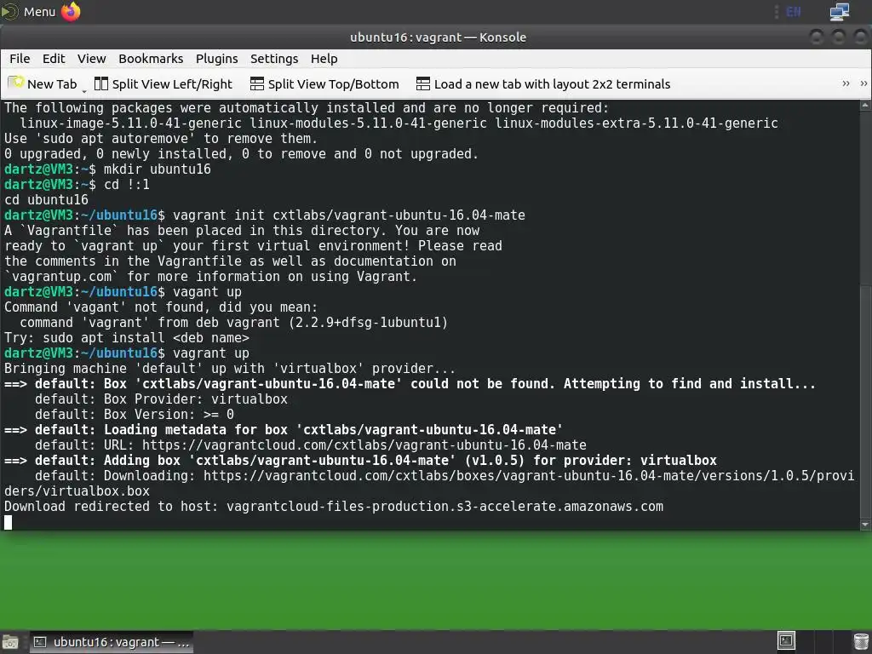This screenshot has height=654, width=872.
Task: Click the terminal cursor block
Action: coord(8,522)
